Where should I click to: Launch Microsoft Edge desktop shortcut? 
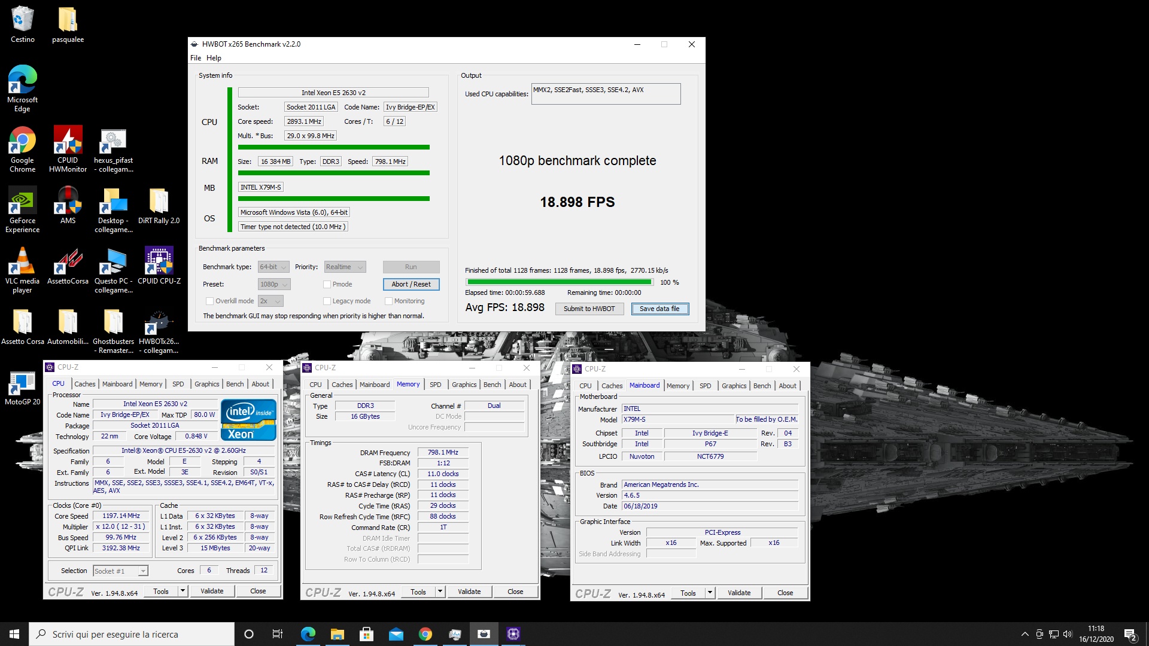click(x=22, y=88)
